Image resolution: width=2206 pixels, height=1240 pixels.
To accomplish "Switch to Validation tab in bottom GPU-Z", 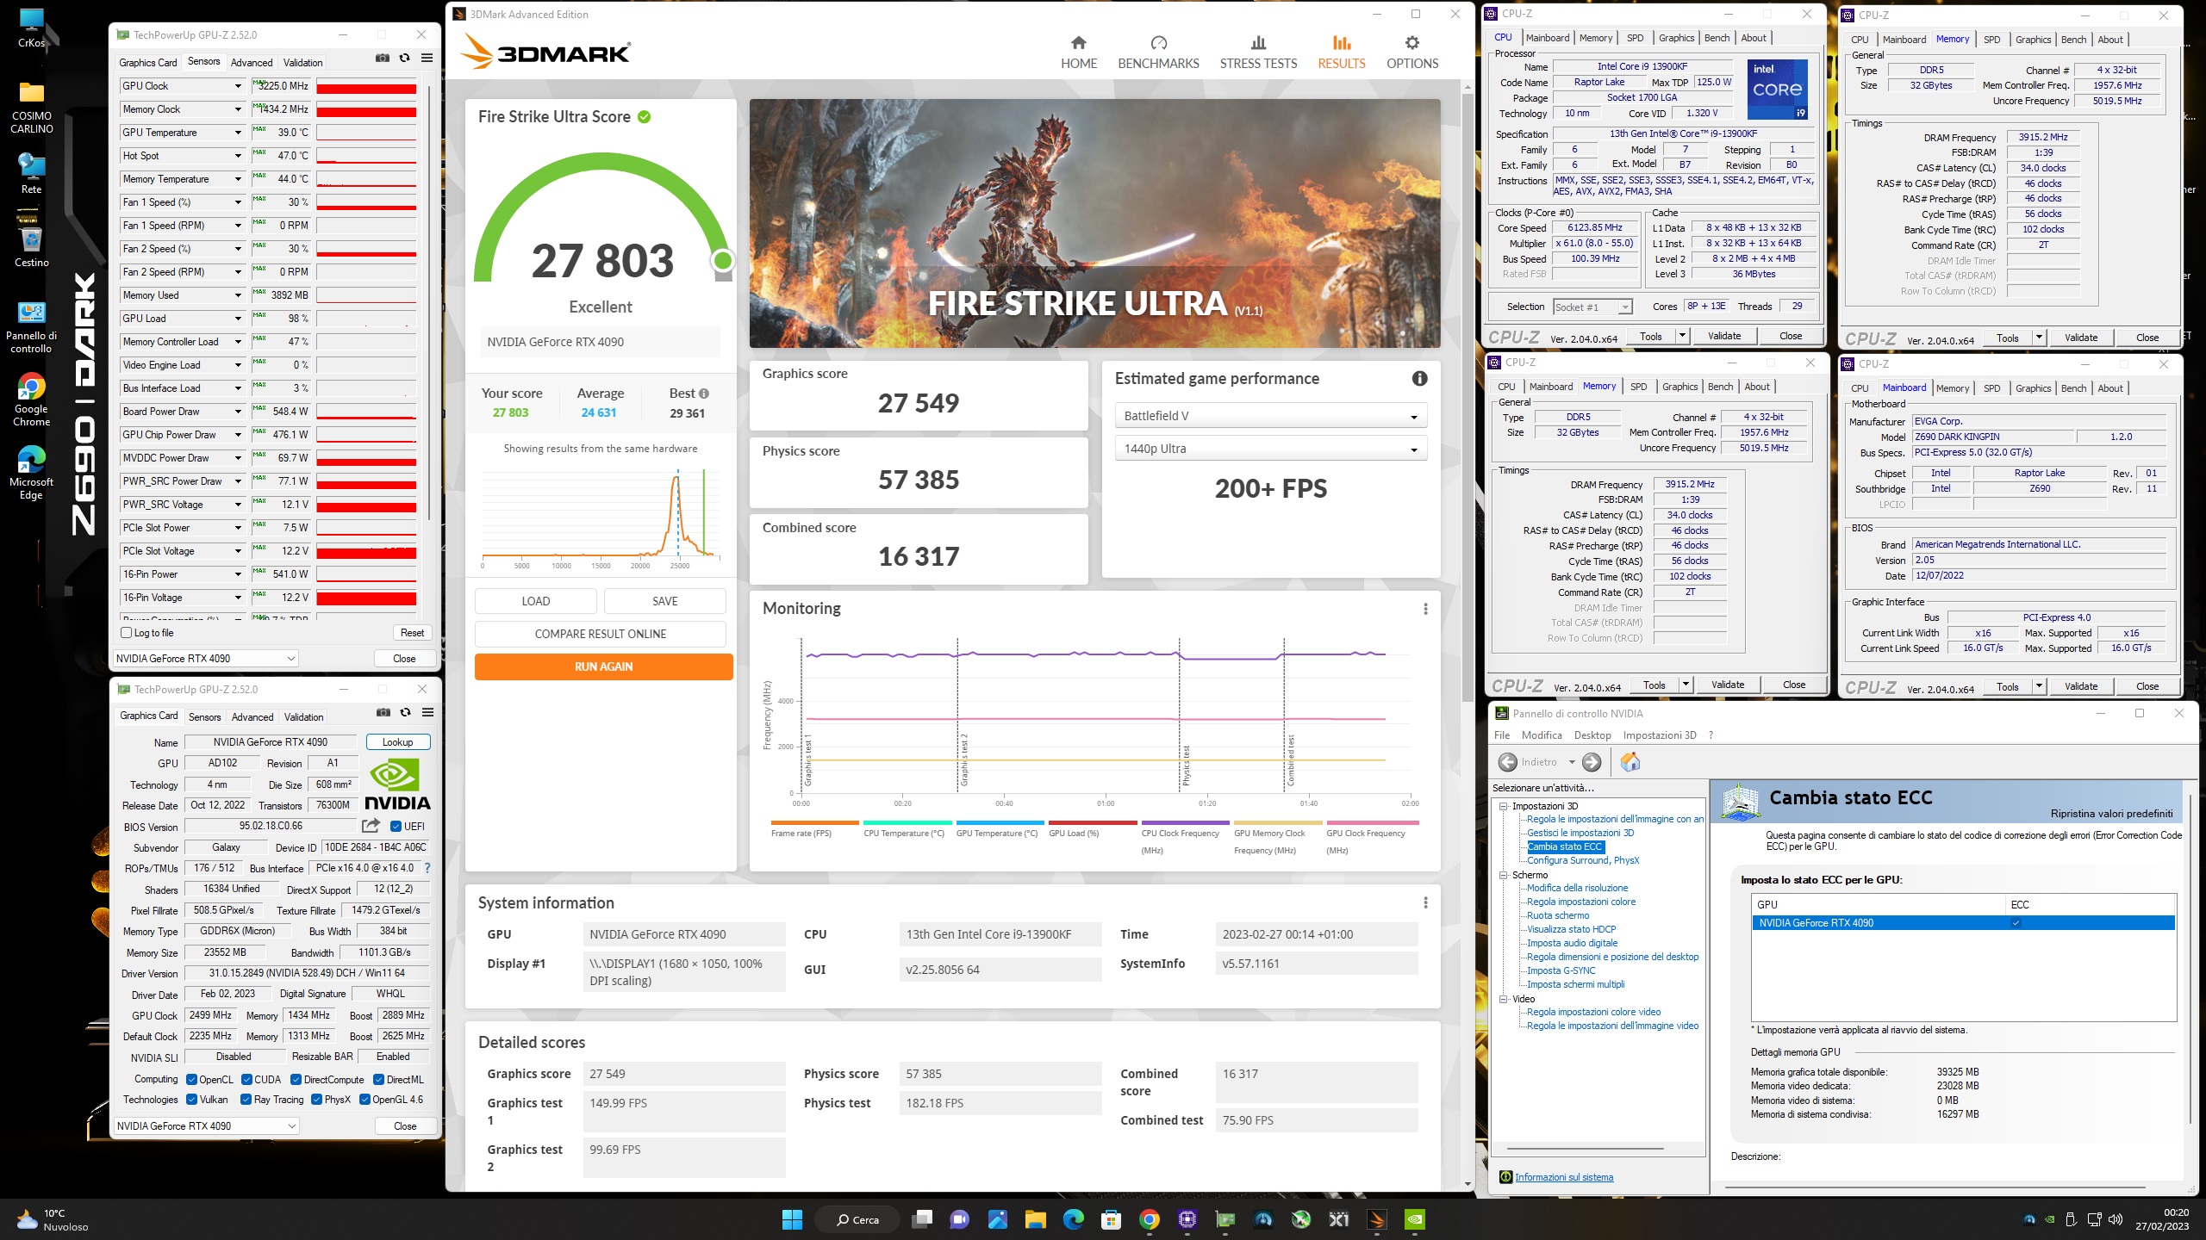I will tap(304, 717).
